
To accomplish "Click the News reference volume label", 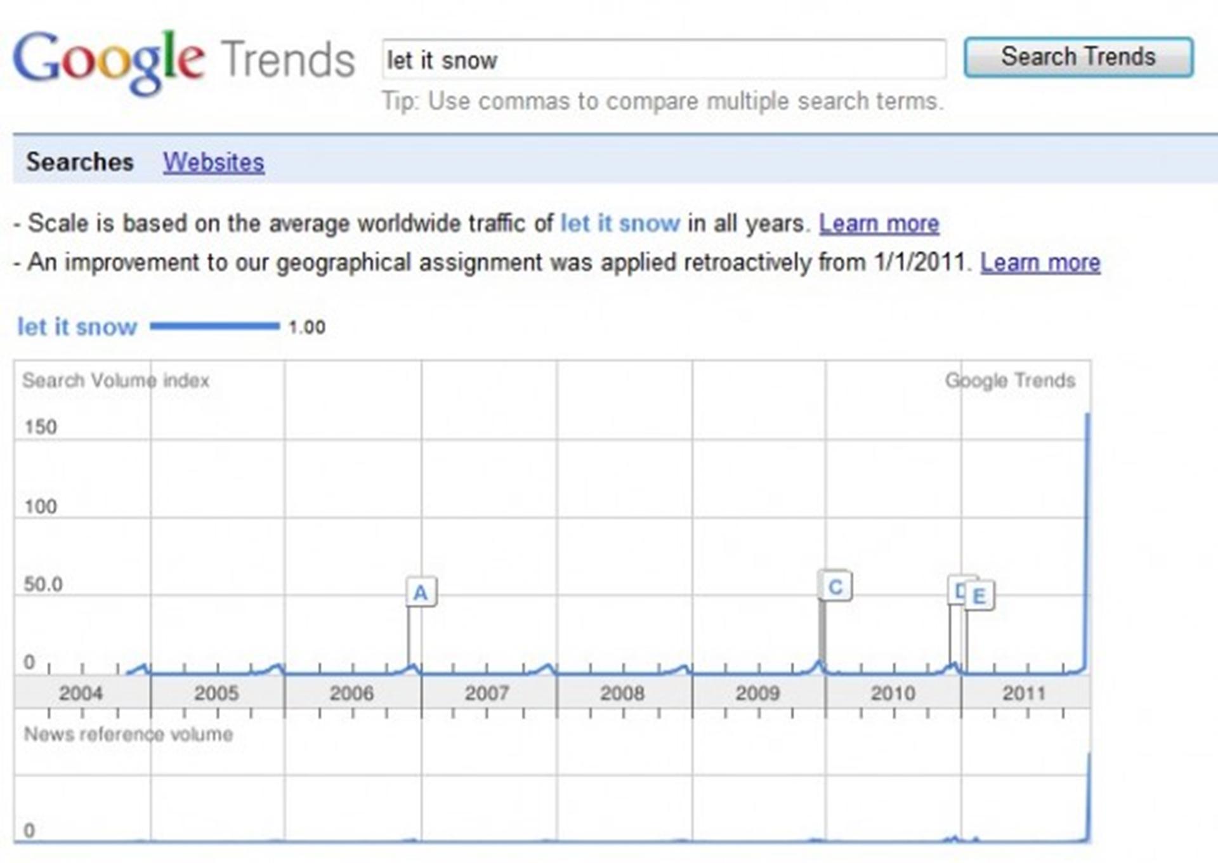I will 129,734.
